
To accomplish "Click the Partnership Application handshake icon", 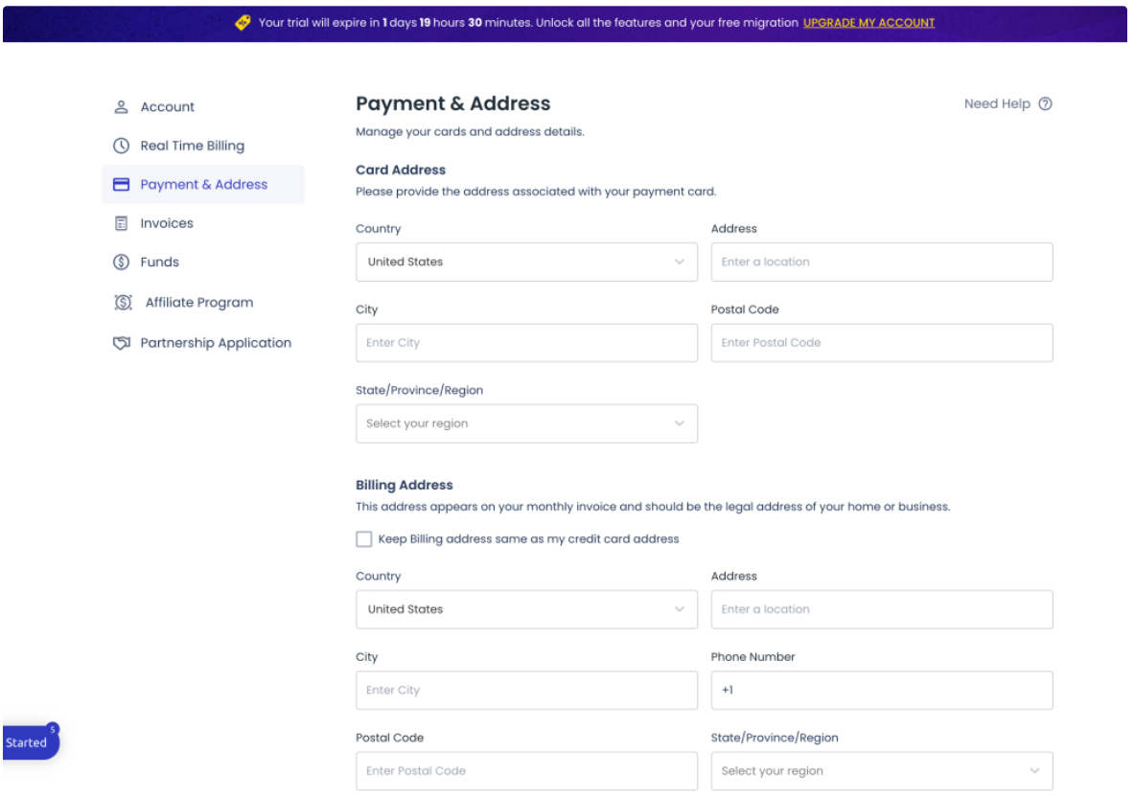I will 122,343.
